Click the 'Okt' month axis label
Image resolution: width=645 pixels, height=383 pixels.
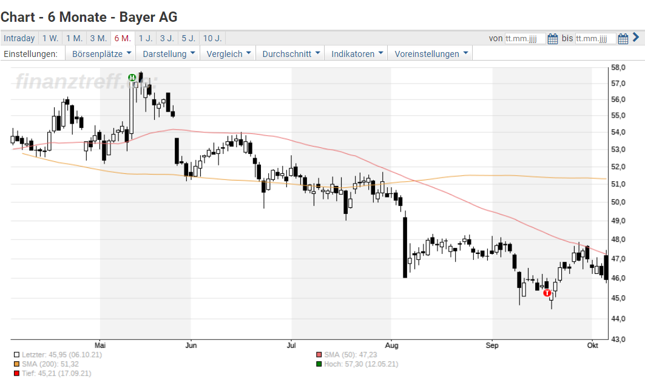pos(592,345)
